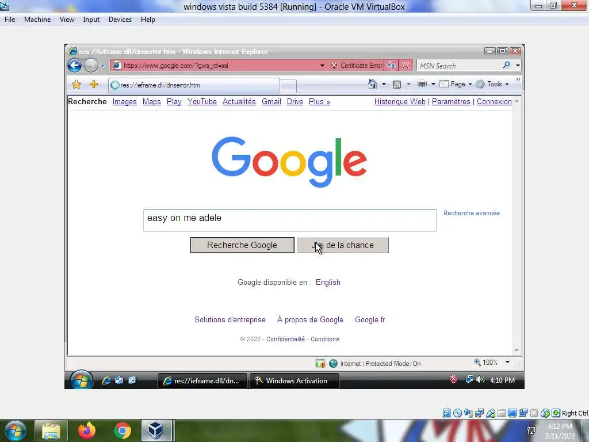The height and width of the screenshot is (442, 589).
Task: Click the page vertical scrollbar down arrow
Action: 517,350
